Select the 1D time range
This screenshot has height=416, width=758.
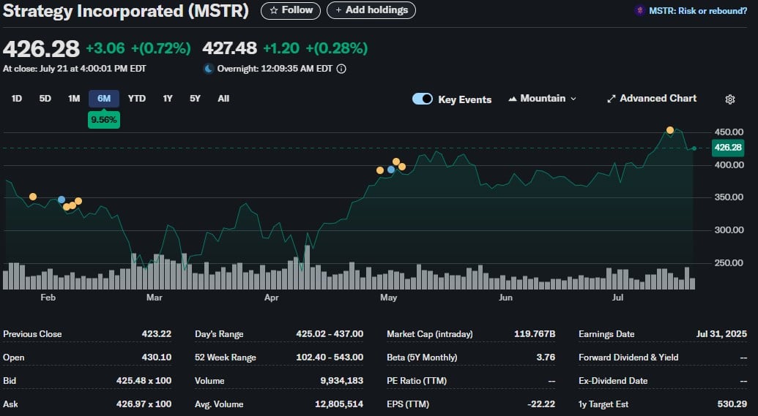click(x=16, y=99)
